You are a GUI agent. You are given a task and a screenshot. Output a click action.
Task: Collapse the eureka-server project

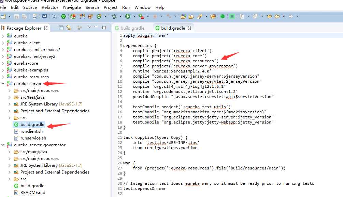click(x=3, y=84)
